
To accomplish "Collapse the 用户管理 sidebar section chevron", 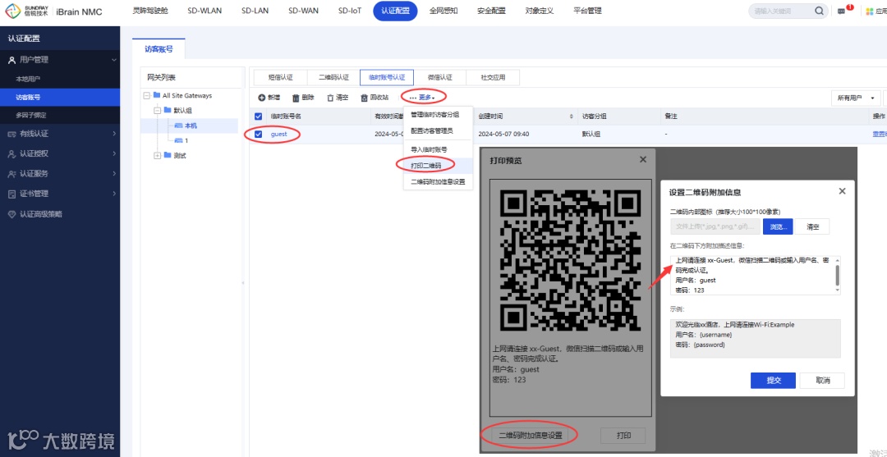I will [x=113, y=60].
